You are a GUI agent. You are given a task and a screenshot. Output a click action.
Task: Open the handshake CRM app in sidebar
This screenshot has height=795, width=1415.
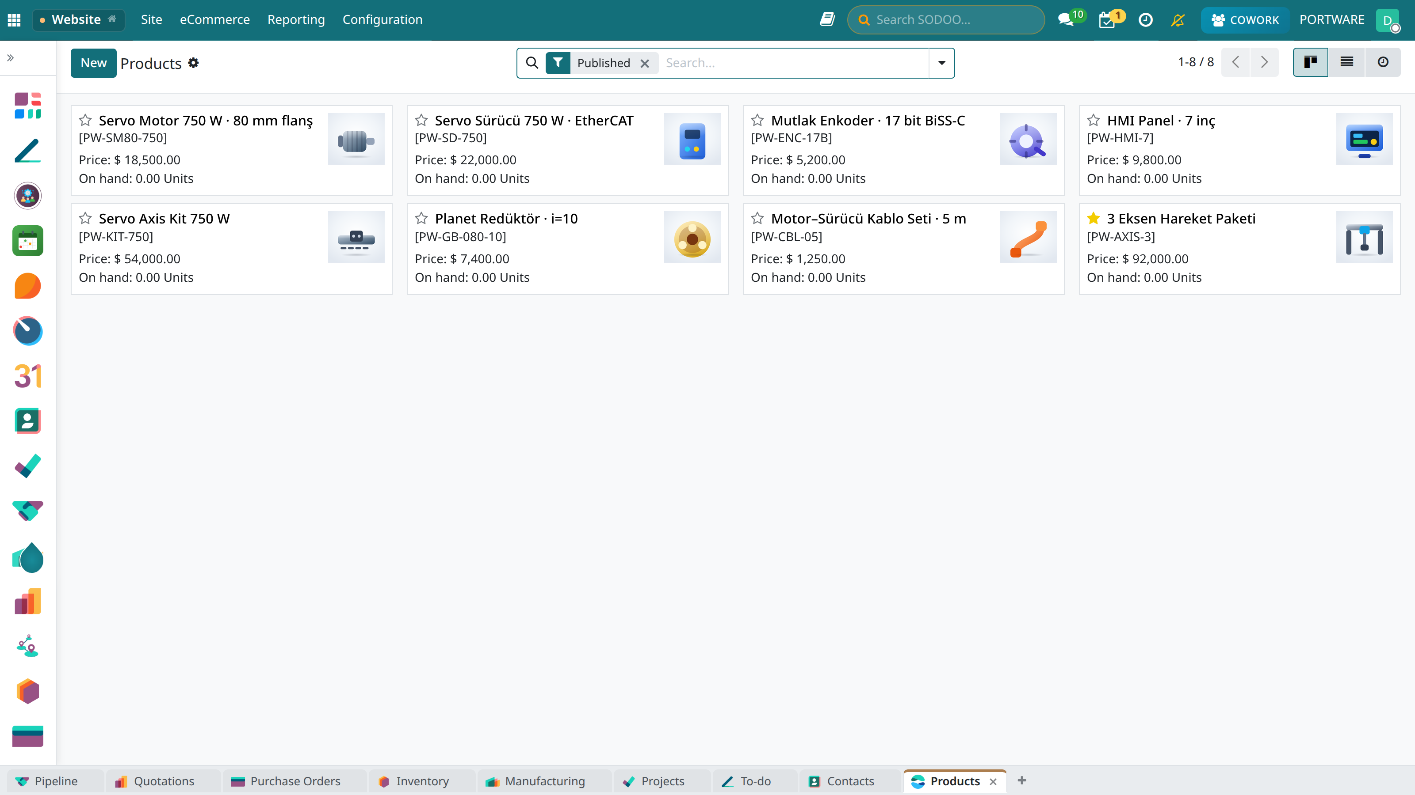pyautogui.click(x=27, y=511)
